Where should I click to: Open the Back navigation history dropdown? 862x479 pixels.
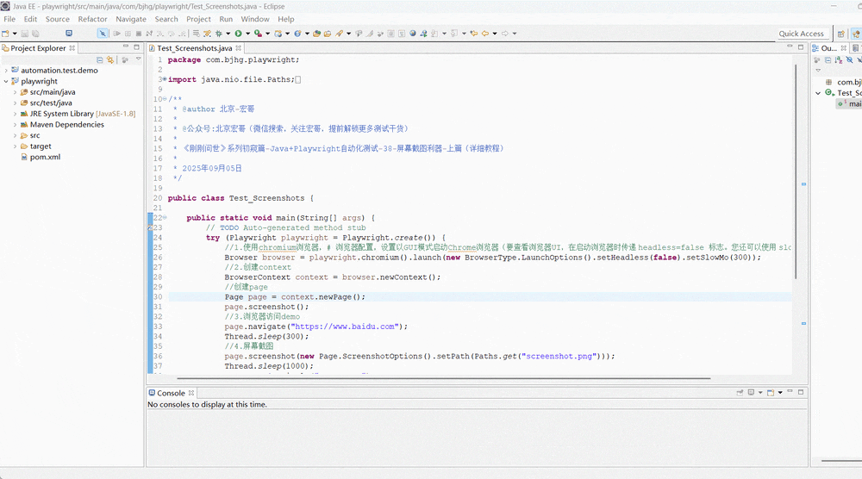point(495,34)
